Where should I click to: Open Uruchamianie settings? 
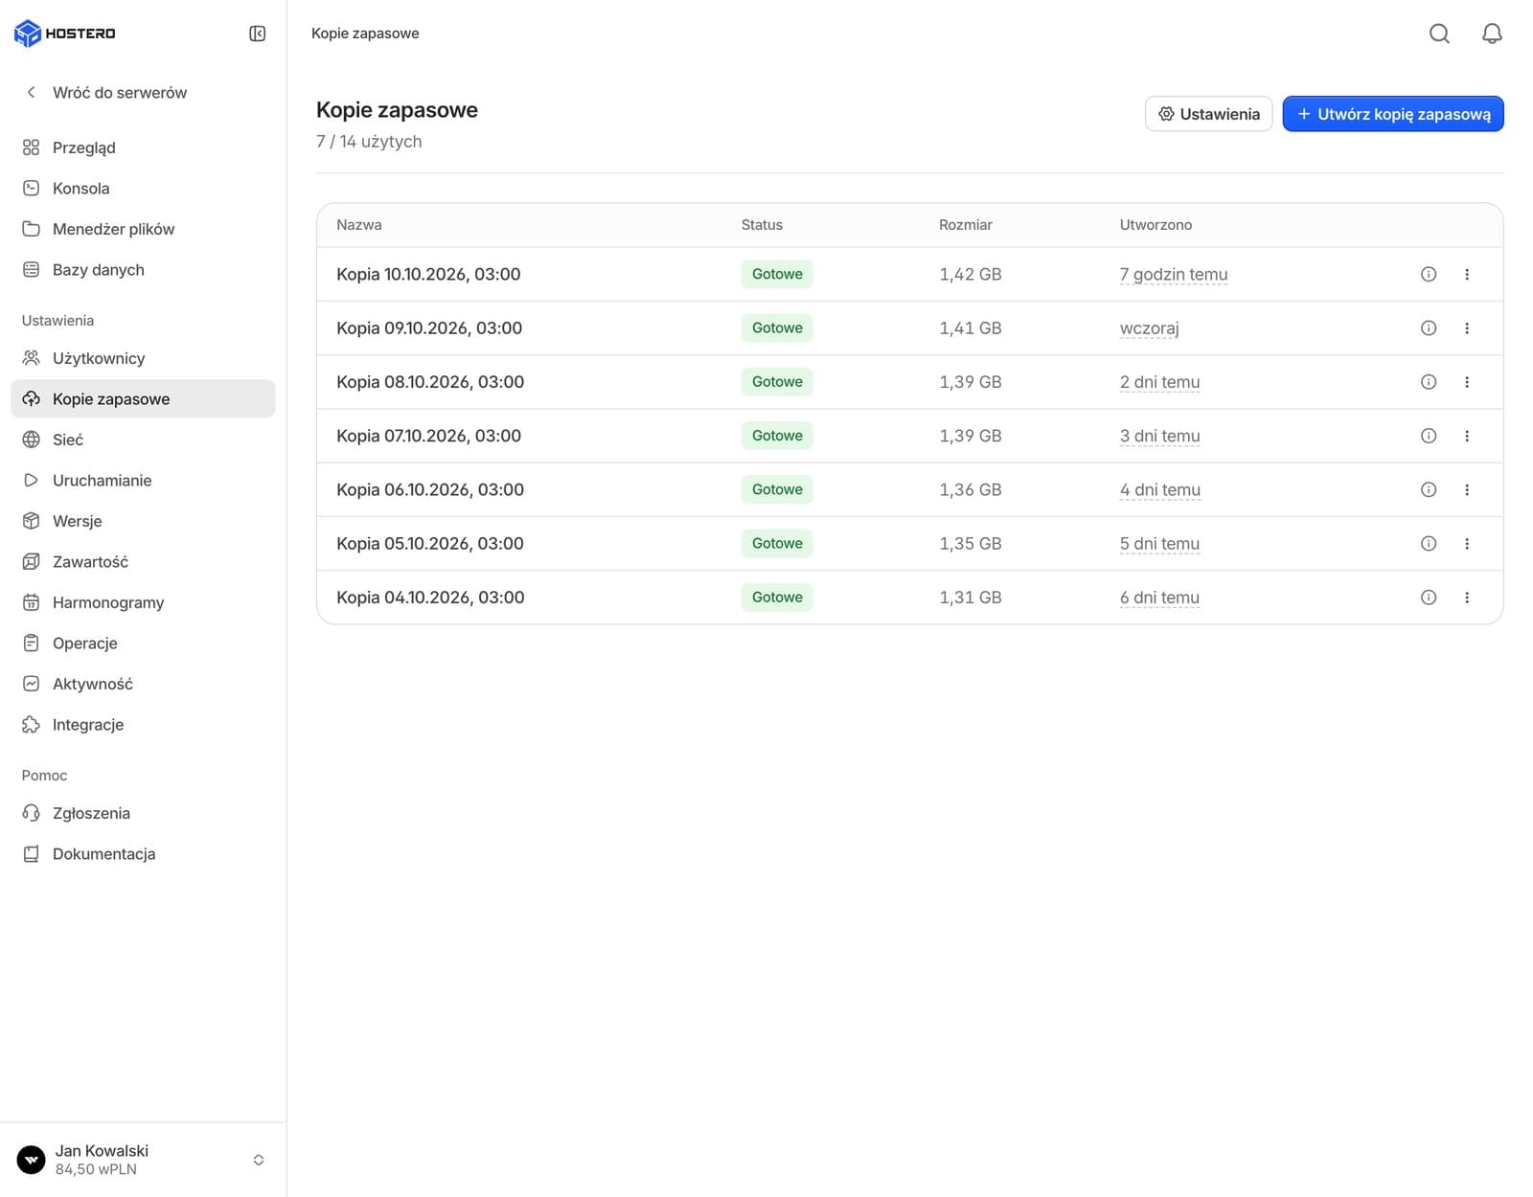[143, 481]
